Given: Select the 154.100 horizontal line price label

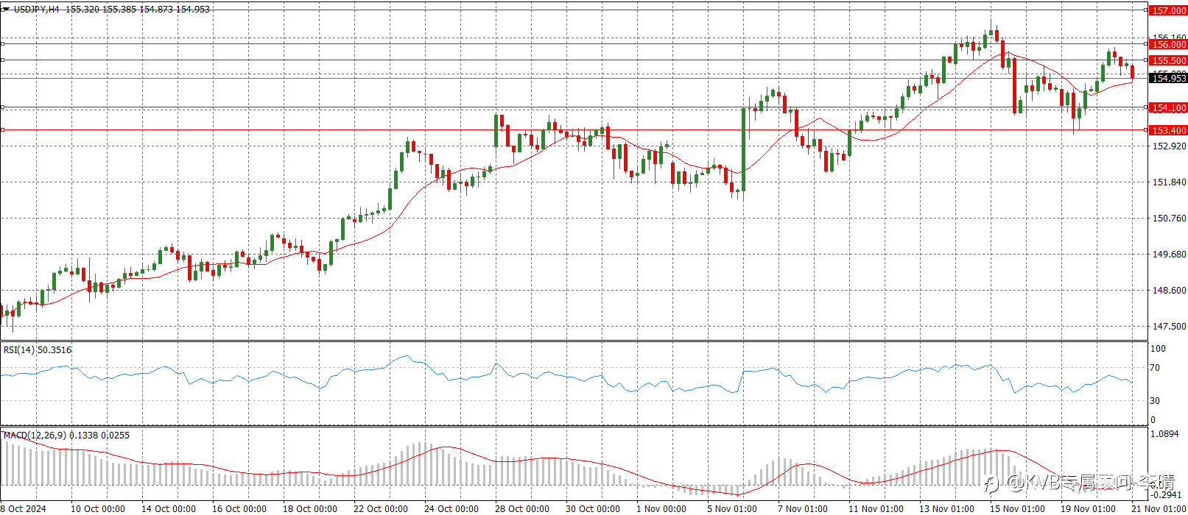Looking at the screenshot, I should click(x=1169, y=108).
